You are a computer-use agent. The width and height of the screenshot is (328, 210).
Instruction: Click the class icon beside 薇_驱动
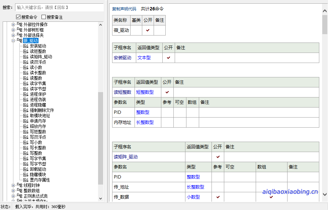[x=19, y=41]
